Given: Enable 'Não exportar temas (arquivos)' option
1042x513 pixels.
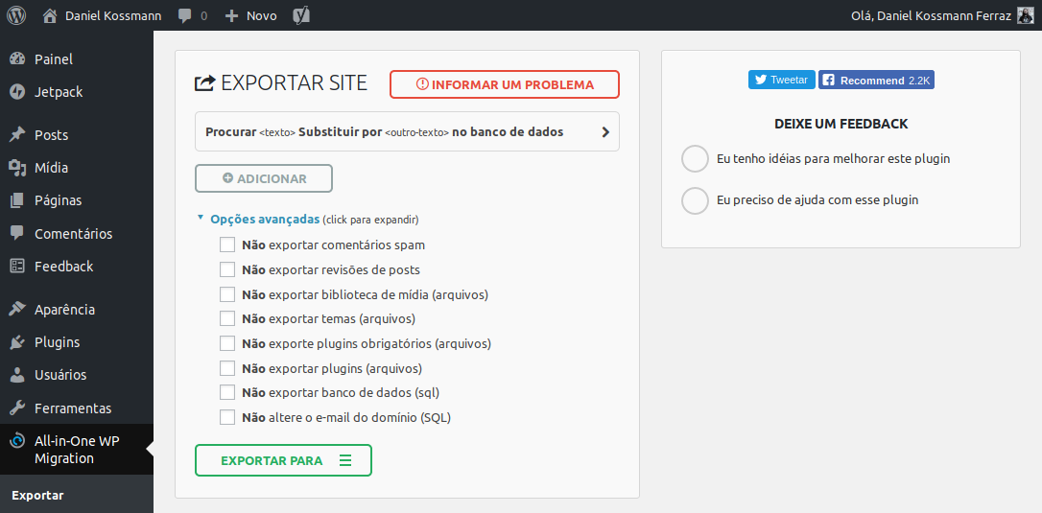Looking at the screenshot, I should pyautogui.click(x=227, y=318).
